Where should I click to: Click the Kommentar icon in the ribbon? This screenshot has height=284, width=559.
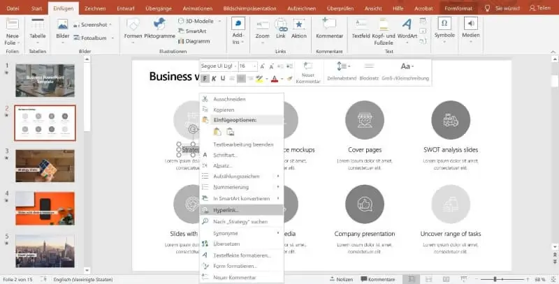[x=329, y=28]
